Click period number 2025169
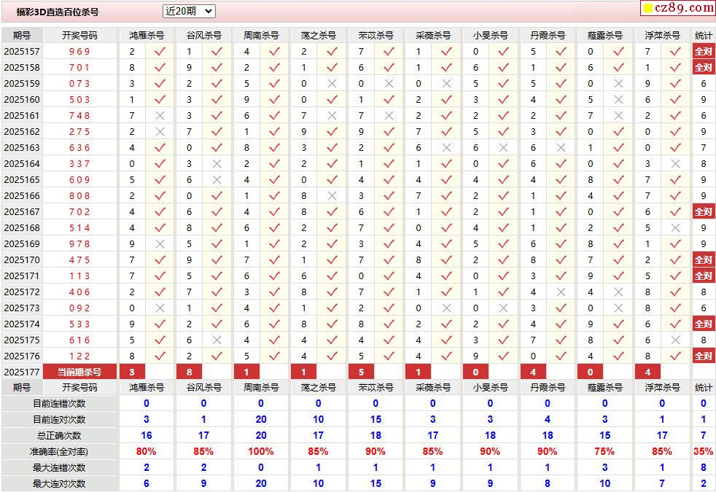The width and height of the screenshot is (716, 492). tap(21, 243)
